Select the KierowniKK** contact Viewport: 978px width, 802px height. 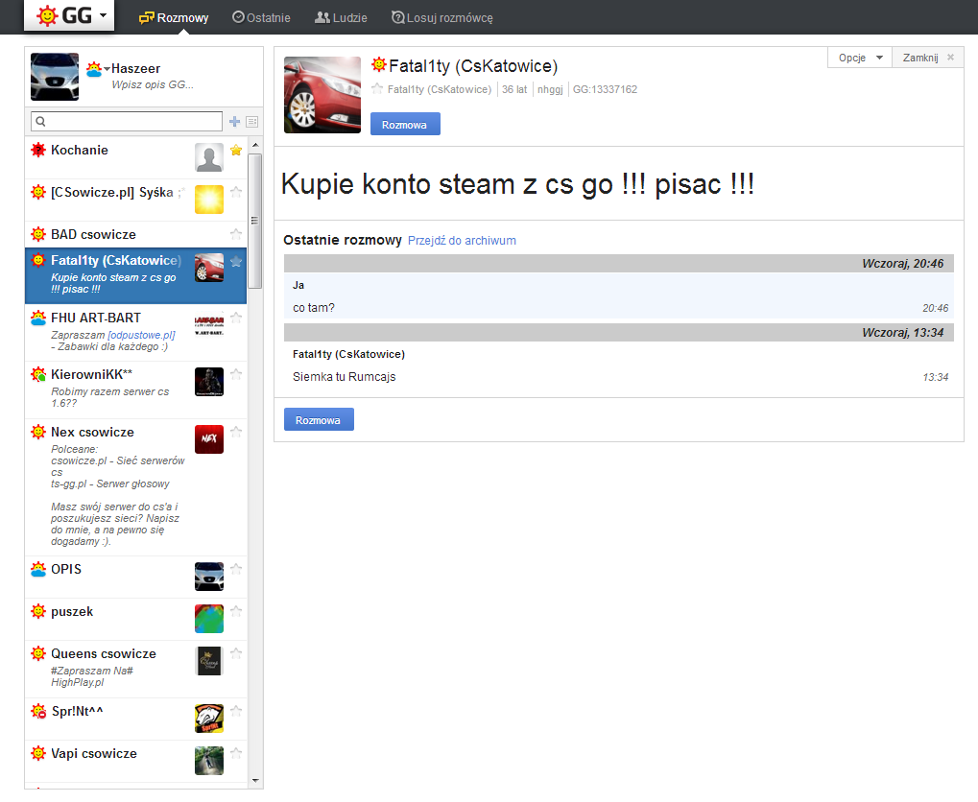tap(136, 389)
